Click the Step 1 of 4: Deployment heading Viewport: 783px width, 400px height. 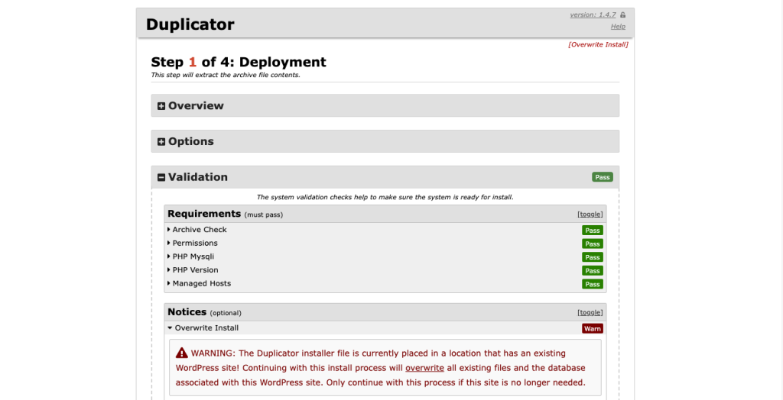(239, 63)
